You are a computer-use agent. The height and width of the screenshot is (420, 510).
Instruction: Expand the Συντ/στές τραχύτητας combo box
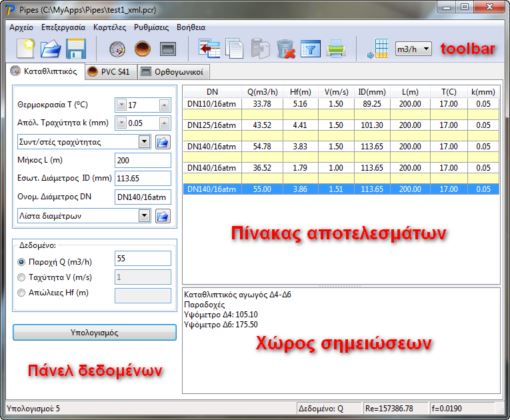144,142
